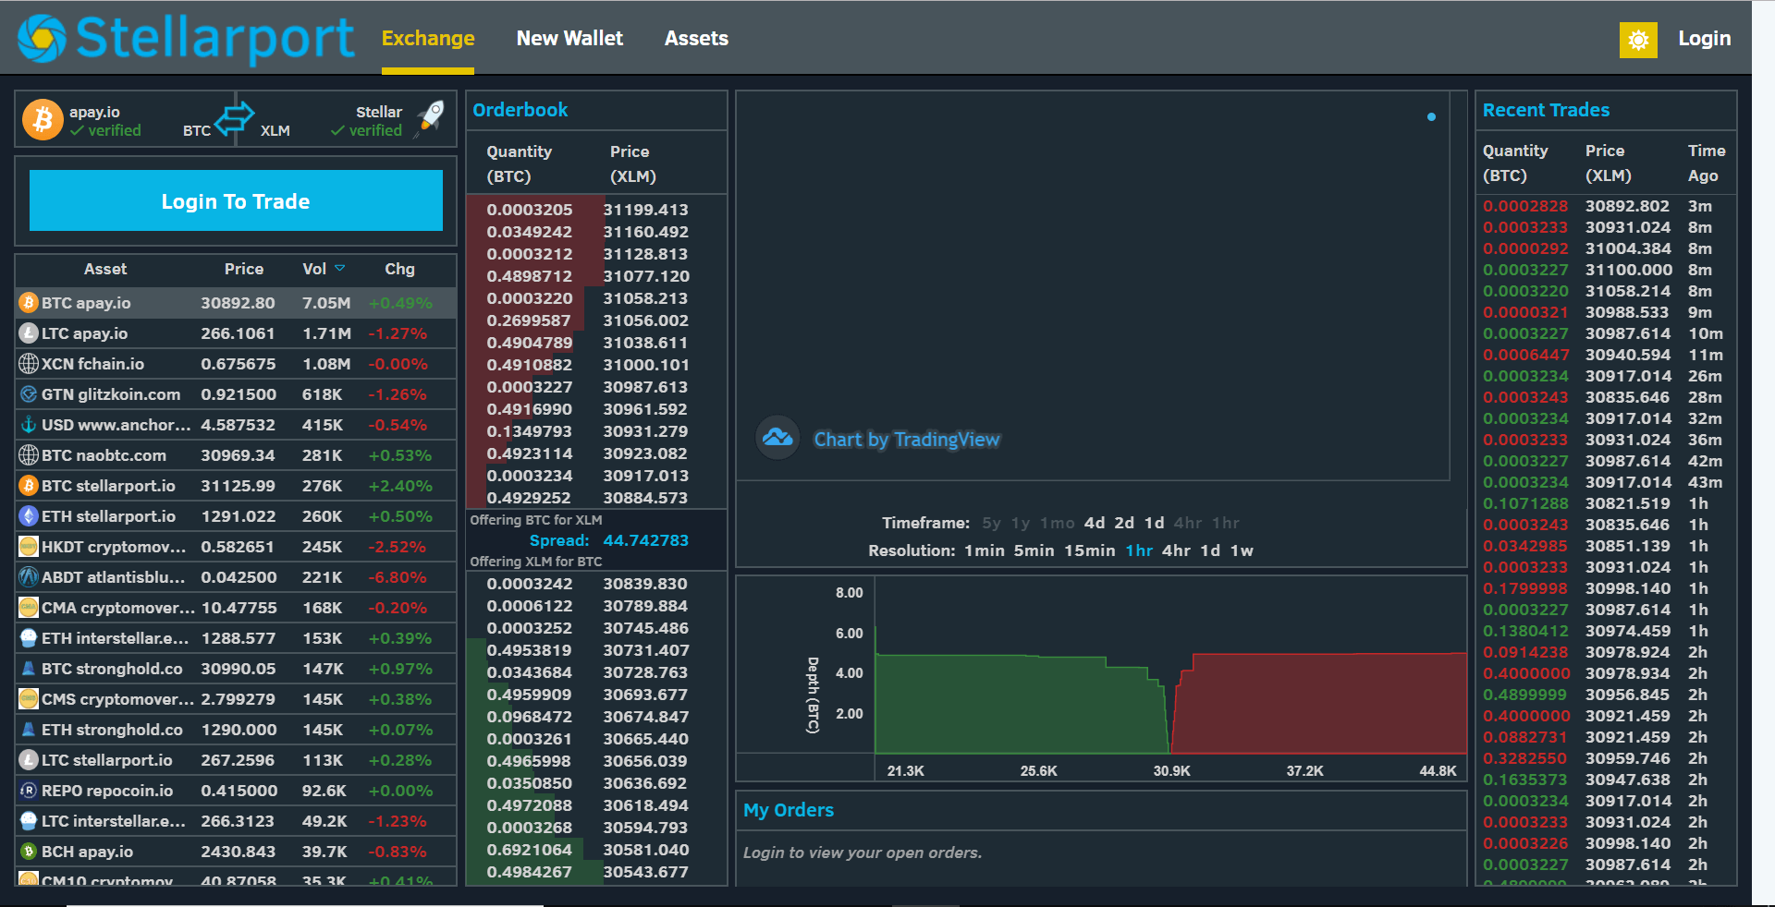The height and width of the screenshot is (907, 1775).
Task: Toggle the sun theme switch icon
Action: click(x=1638, y=40)
